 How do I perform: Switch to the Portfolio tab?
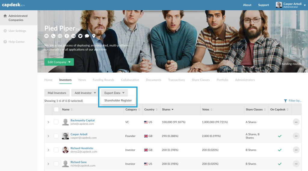222,80
